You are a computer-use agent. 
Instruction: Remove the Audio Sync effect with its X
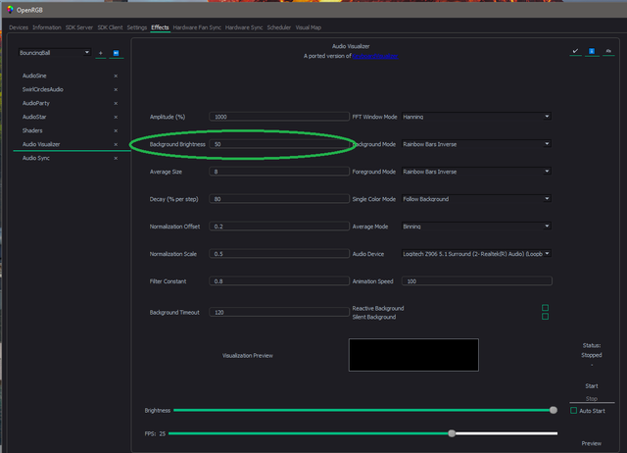(x=116, y=159)
